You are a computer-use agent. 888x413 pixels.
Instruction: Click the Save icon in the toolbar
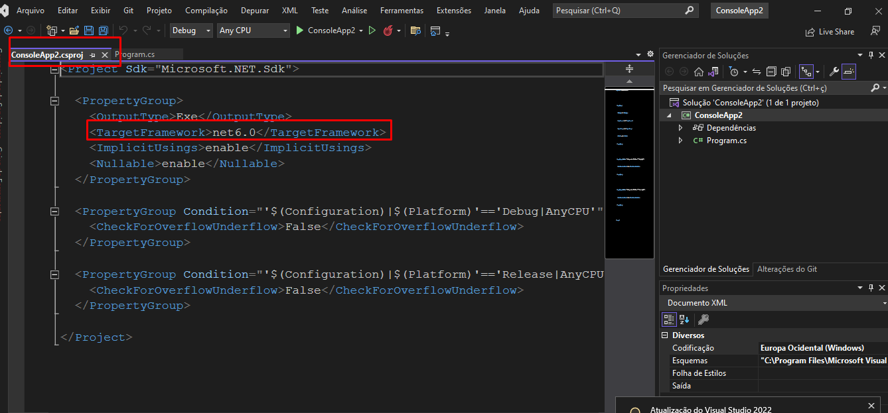click(x=90, y=30)
